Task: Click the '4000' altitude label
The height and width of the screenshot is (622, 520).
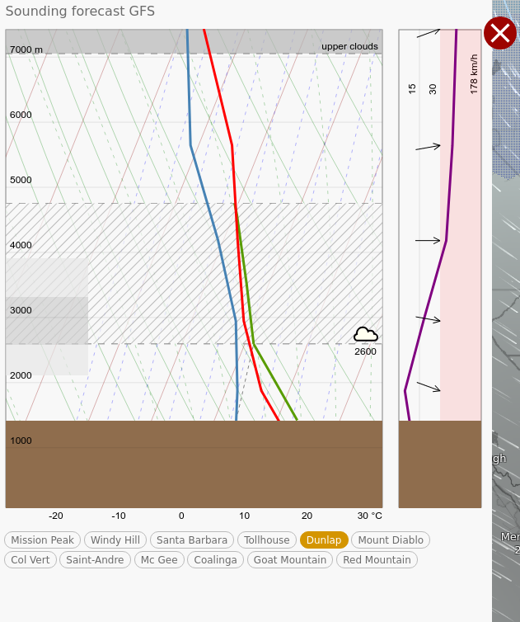Action: point(21,245)
